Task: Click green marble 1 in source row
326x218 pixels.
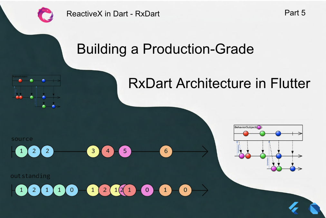Action: tap(21, 151)
